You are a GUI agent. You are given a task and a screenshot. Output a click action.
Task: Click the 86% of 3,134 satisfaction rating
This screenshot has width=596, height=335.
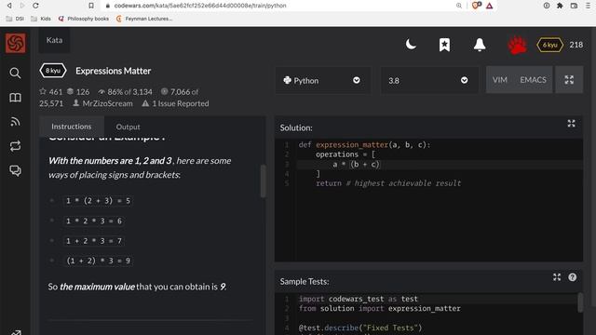pos(125,91)
